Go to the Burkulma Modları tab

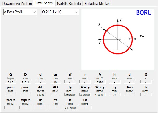click(97, 4)
